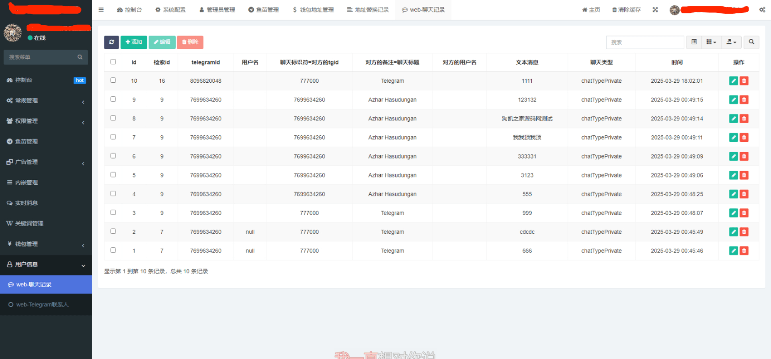This screenshot has height=359, width=771.
Task: Delete record with Id 7
Action: pyautogui.click(x=744, y=137)
